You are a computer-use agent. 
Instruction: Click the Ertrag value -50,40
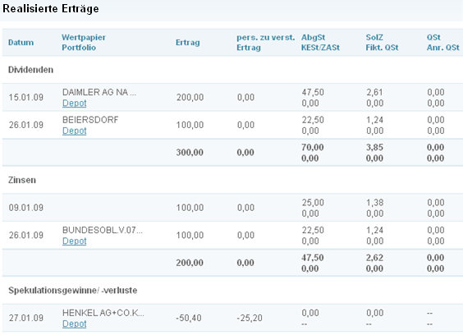(189, 318)
